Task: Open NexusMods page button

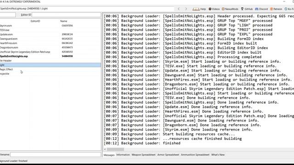Action: point(230,9)
